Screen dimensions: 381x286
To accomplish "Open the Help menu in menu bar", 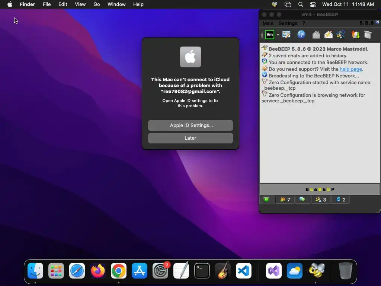I will [138, 4].
